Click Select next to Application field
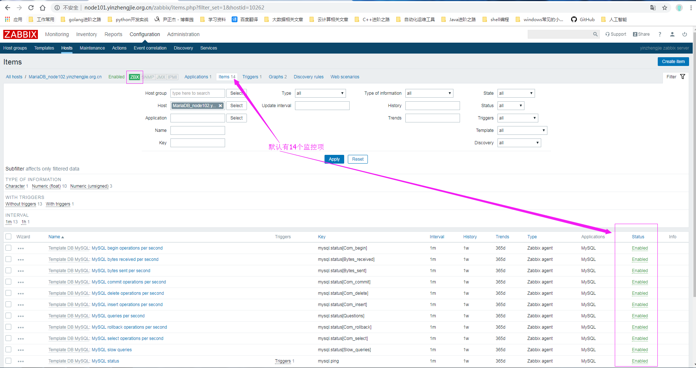 [236, 118]
